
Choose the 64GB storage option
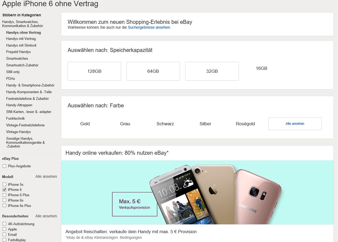pyautogui.click(x=153, y=71)
